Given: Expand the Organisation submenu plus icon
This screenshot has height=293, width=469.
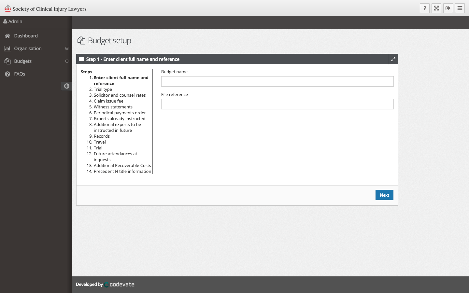Looking at the screenshot, I should [67, 49].
